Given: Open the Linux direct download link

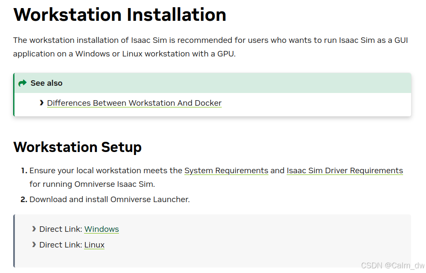Looking at the screenshot, I should (94, 245).
